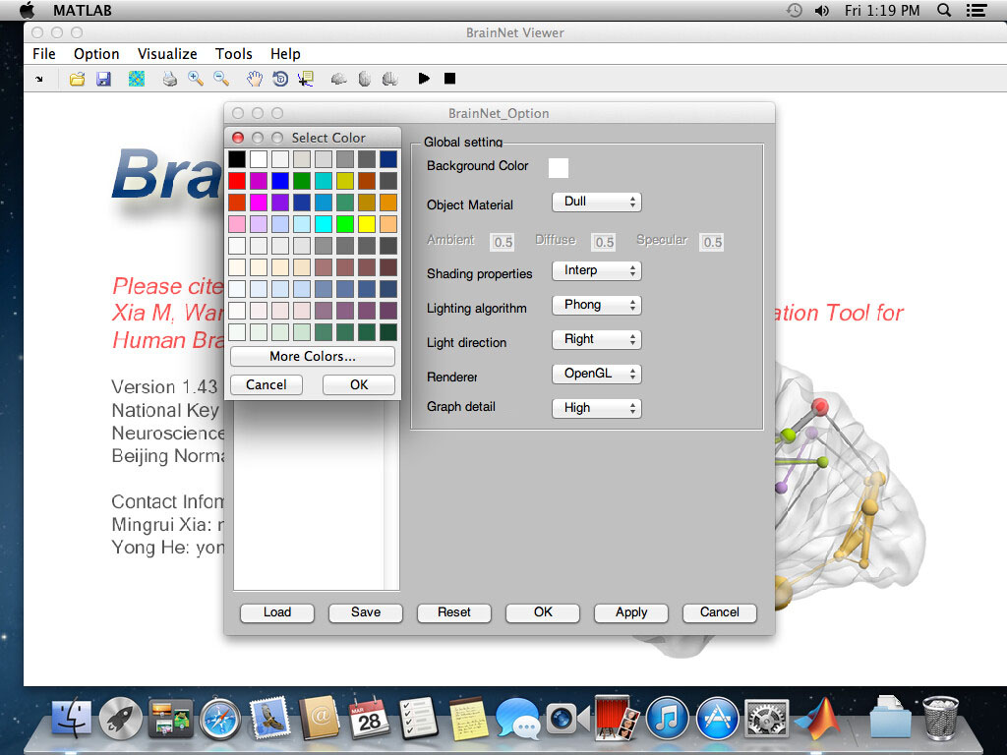Open the Graph detail dropdown
The image size is (1007, 755).
[x=596, y=408]
